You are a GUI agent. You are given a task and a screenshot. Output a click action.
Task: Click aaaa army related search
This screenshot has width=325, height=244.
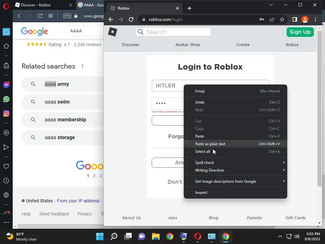coord(63,84)
